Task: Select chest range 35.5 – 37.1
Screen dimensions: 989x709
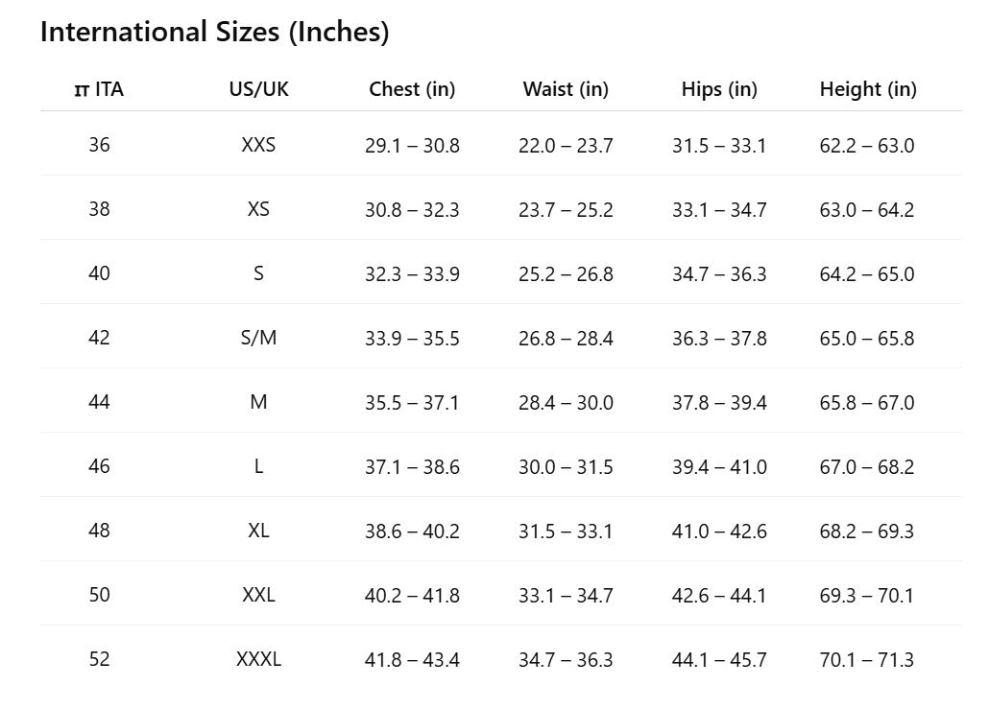Action: point(412,403)
